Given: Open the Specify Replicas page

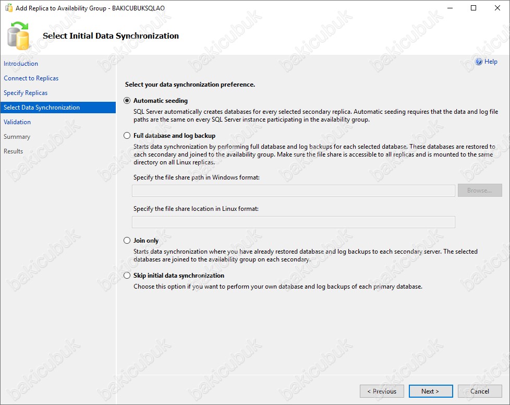Looking at the screenshot, I should 26,93.
